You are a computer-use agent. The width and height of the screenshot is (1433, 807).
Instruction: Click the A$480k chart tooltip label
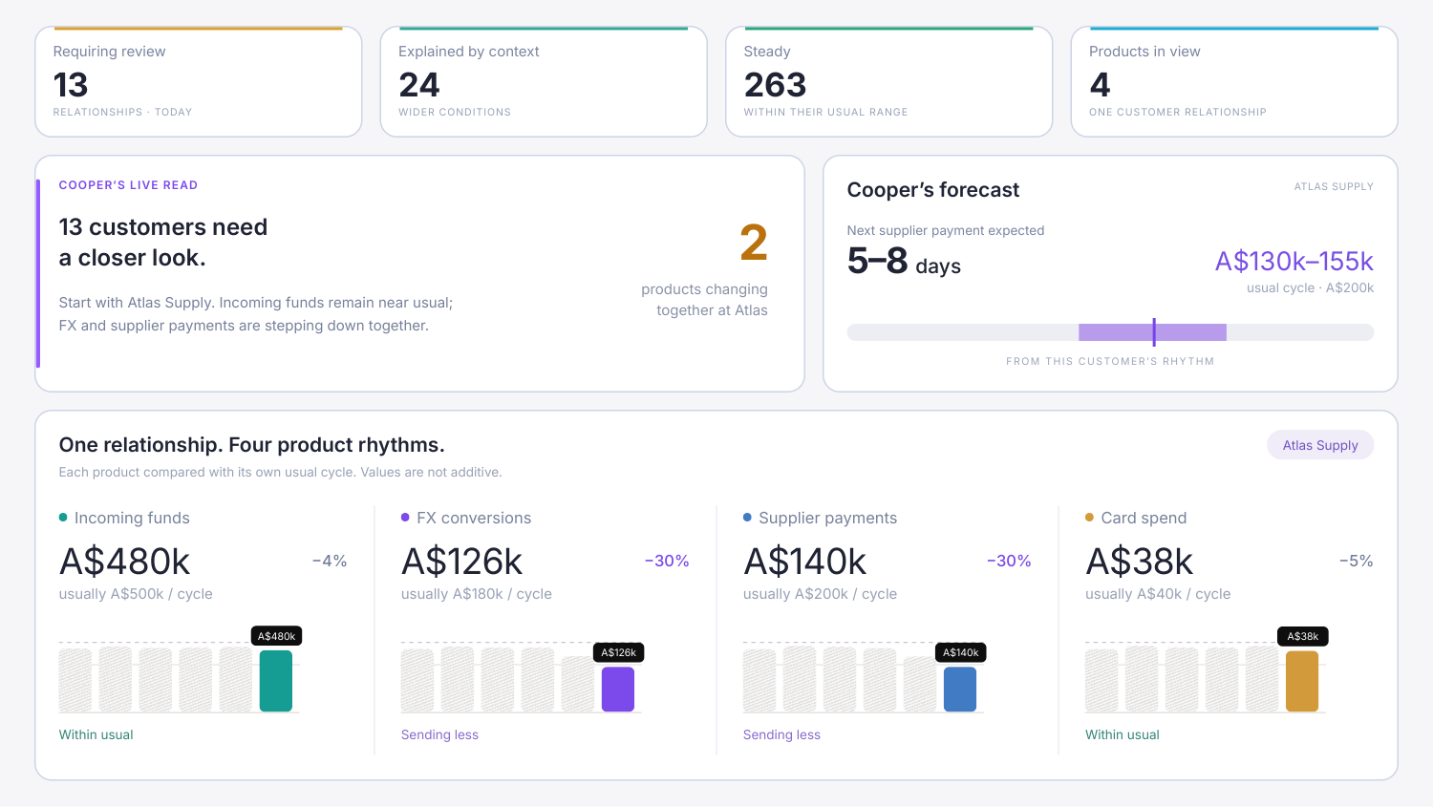pyautogui.click(x=277, y=636)
